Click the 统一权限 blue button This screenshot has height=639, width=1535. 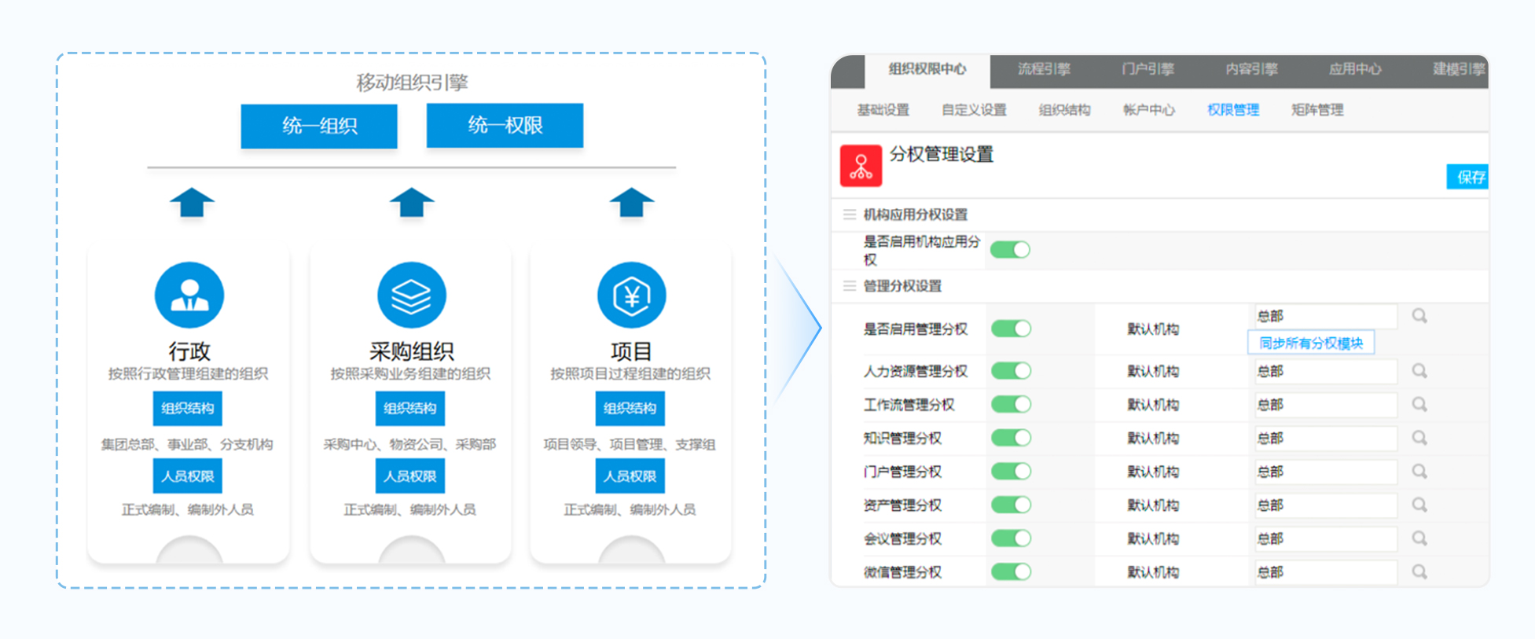[505, 126]
